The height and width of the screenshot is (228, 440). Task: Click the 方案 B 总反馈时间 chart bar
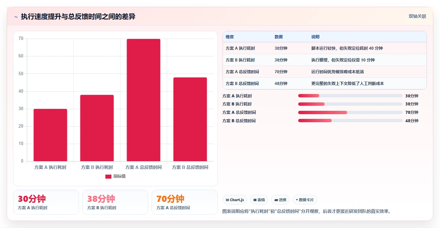pyautogui.click(x=190, y=119)
